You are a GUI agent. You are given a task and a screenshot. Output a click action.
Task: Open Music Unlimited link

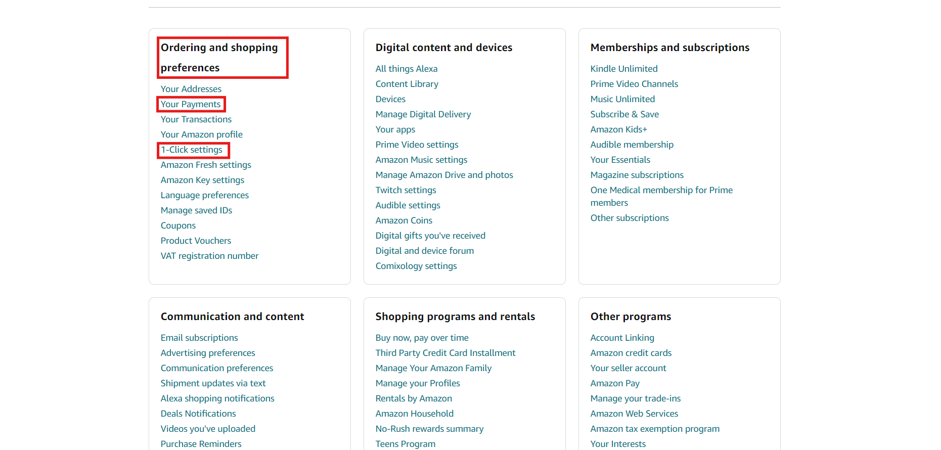[x=622, y=99]
